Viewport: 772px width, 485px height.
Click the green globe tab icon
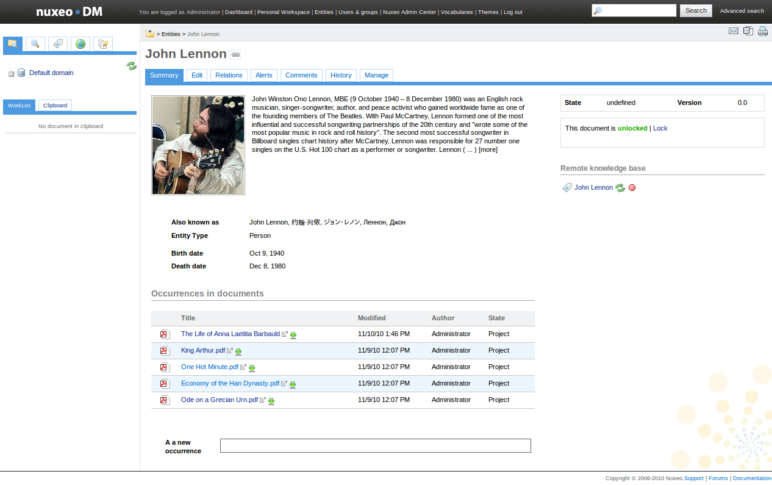80,44
